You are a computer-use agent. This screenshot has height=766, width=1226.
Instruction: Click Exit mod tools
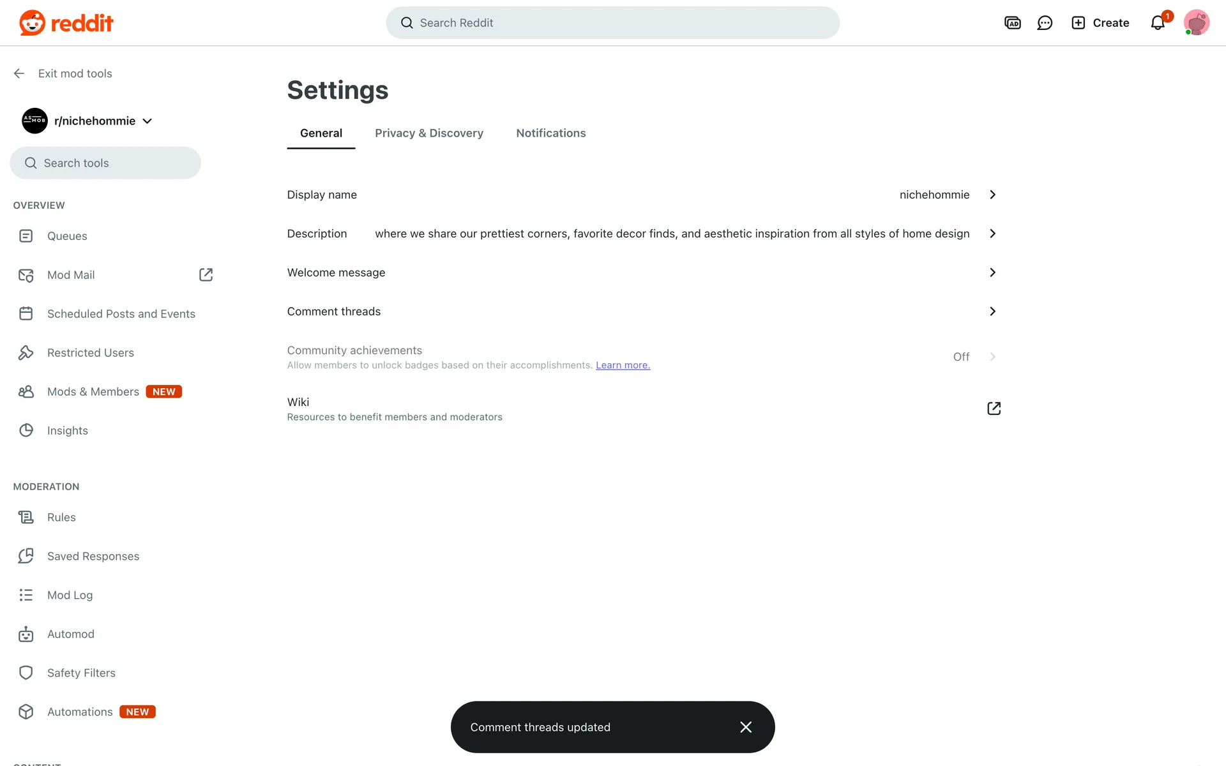coord(75,73)
